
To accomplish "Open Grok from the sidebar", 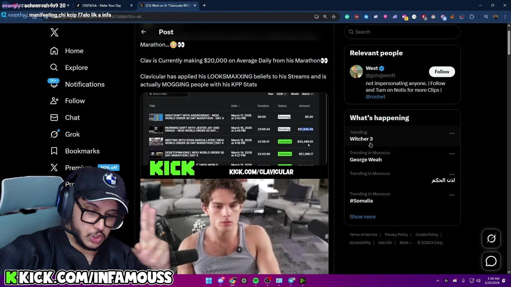I will tap(65, 134).
